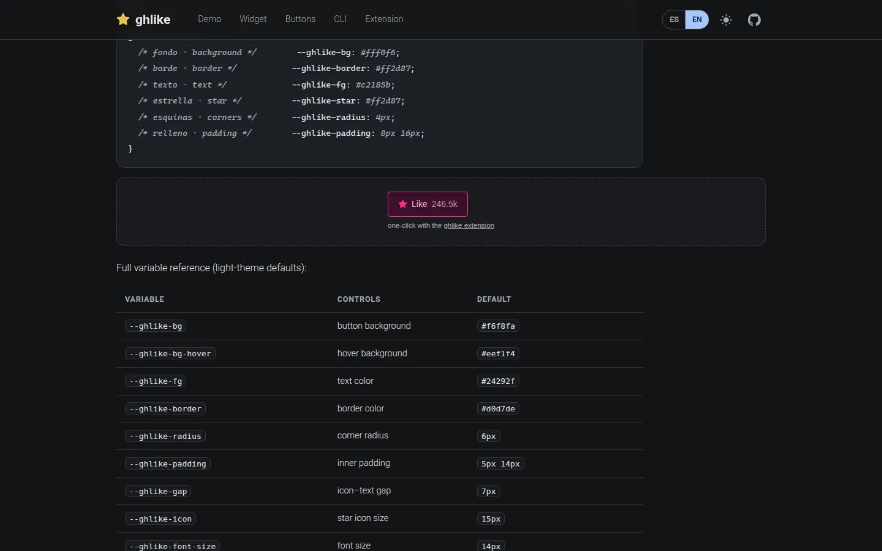Click the Like 246.5k button
Viewport: 882px width, 551px height.
(x=428, y=204)
